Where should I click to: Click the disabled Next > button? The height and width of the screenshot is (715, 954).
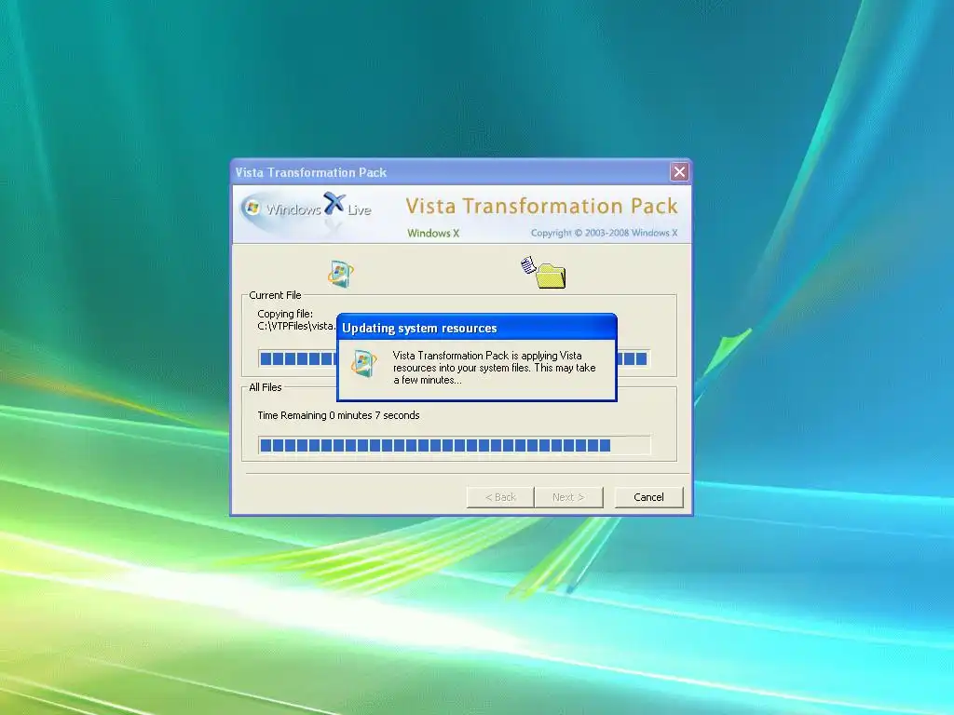[x=568, y=497]
